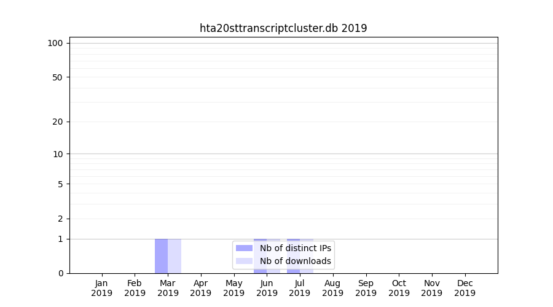553x307 pixels.
Task: Click the chart title hta20sttranscriptcluster.db 2019
Action: [x=283, y=28]
